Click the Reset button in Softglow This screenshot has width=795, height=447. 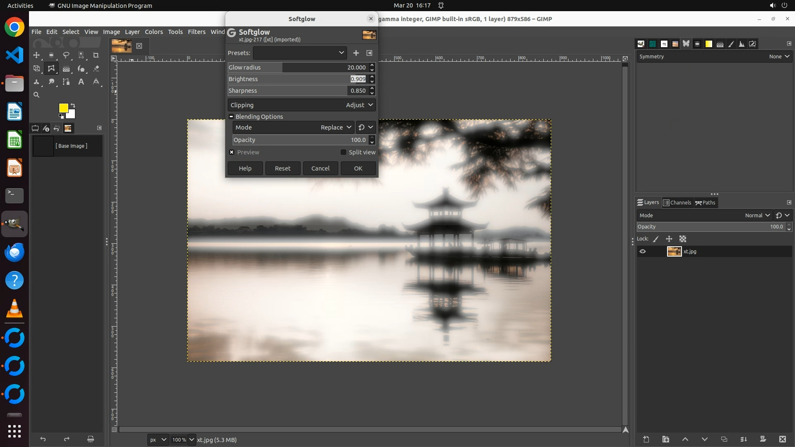[x=283, y=168]
